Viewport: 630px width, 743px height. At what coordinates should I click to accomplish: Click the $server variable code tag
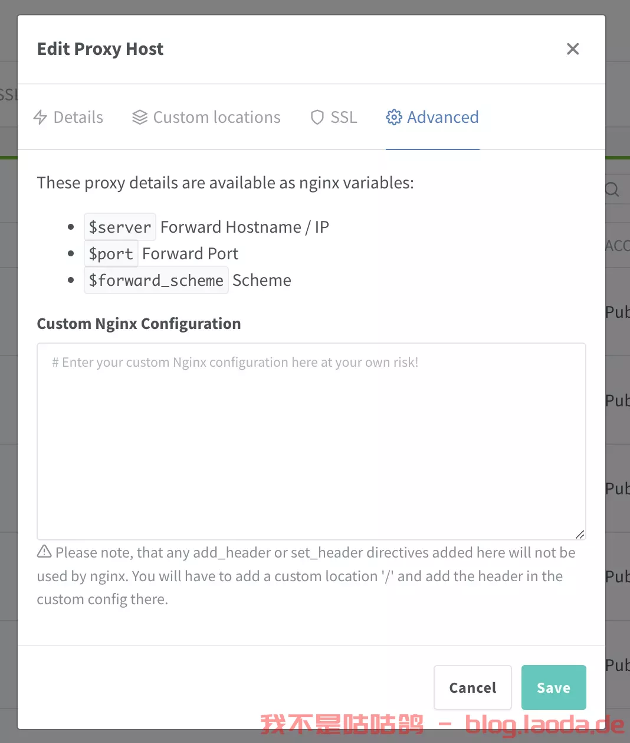120,227
